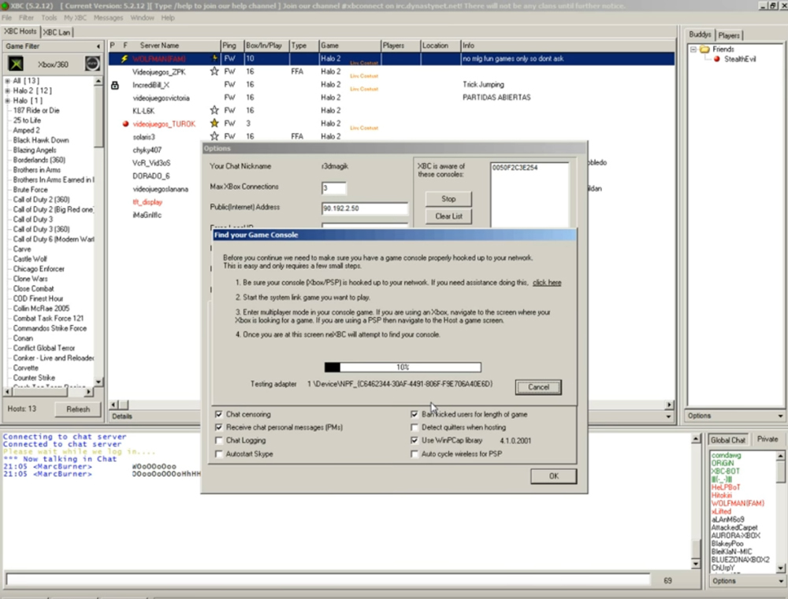This screenshot has height=599, width=788.
Task: Toggle the Chat censoring checkbox
Action: coord(218,414)
